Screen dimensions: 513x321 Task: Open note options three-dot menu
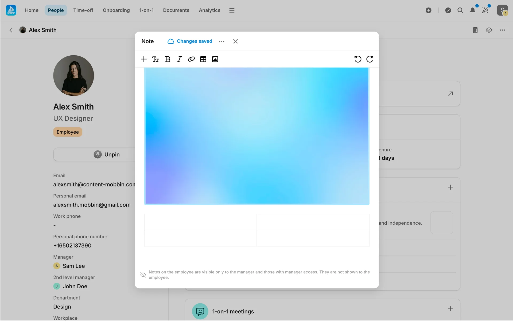pyautogui.click(x=221, y=41)
